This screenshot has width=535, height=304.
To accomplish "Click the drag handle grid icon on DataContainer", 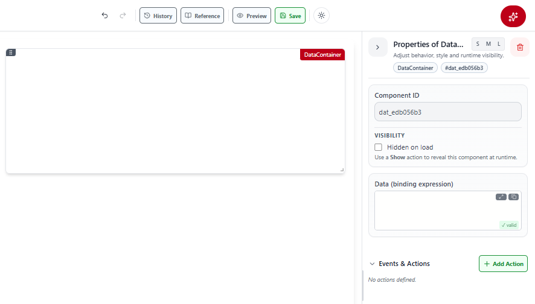I will (11, 52).
